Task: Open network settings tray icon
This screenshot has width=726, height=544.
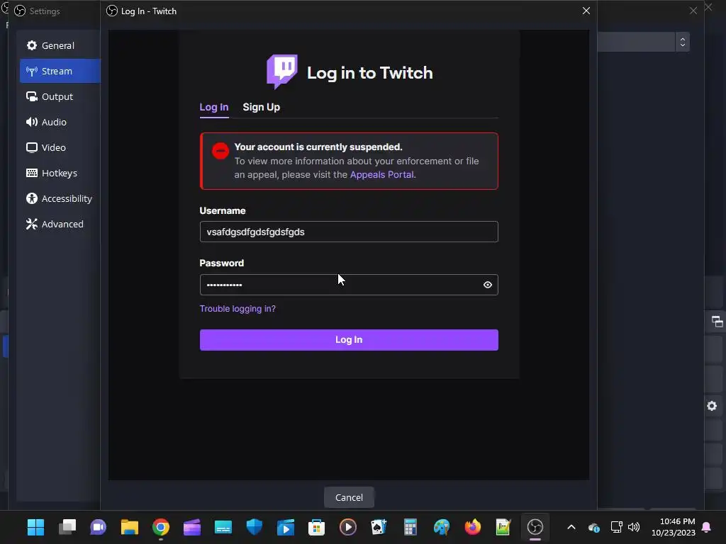Action: coord(616,527)
